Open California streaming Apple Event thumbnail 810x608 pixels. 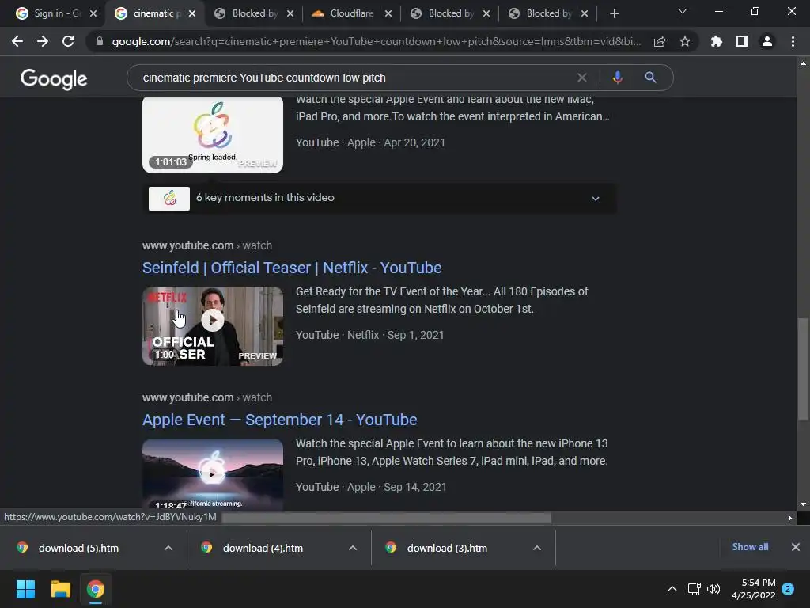[212, 474]
